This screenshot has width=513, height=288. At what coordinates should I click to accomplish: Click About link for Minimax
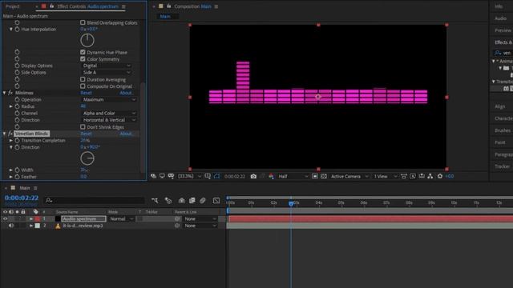pyautogui.click(x=127, y=93)
